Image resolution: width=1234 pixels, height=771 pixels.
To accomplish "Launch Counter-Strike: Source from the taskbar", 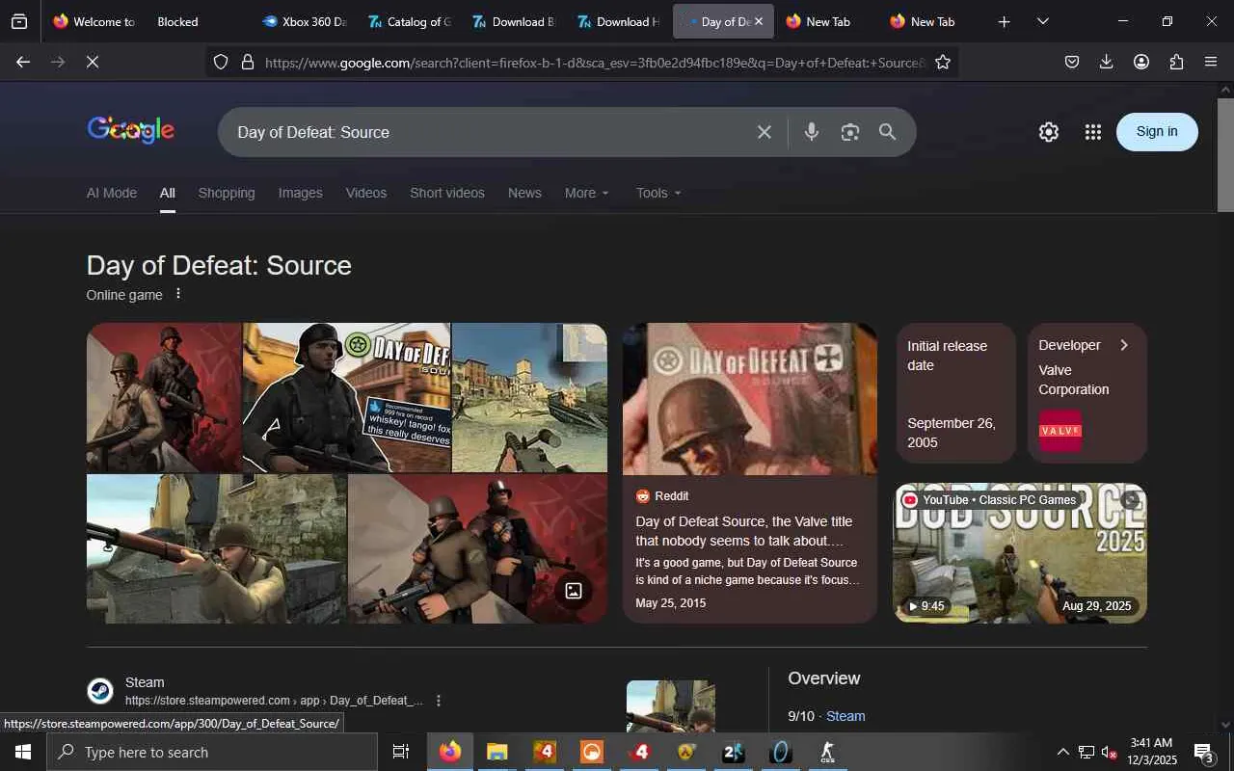I will (827, 752).
